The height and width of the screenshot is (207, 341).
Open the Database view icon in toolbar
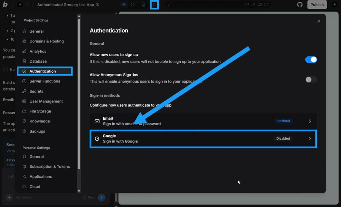pos(143,4)
